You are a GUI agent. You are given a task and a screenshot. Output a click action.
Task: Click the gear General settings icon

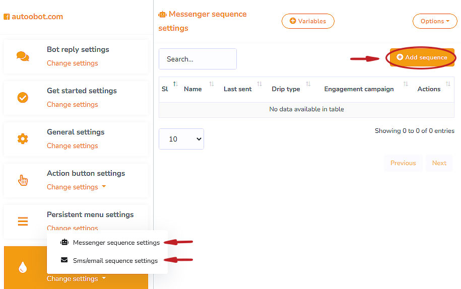(x=23, y=139)
